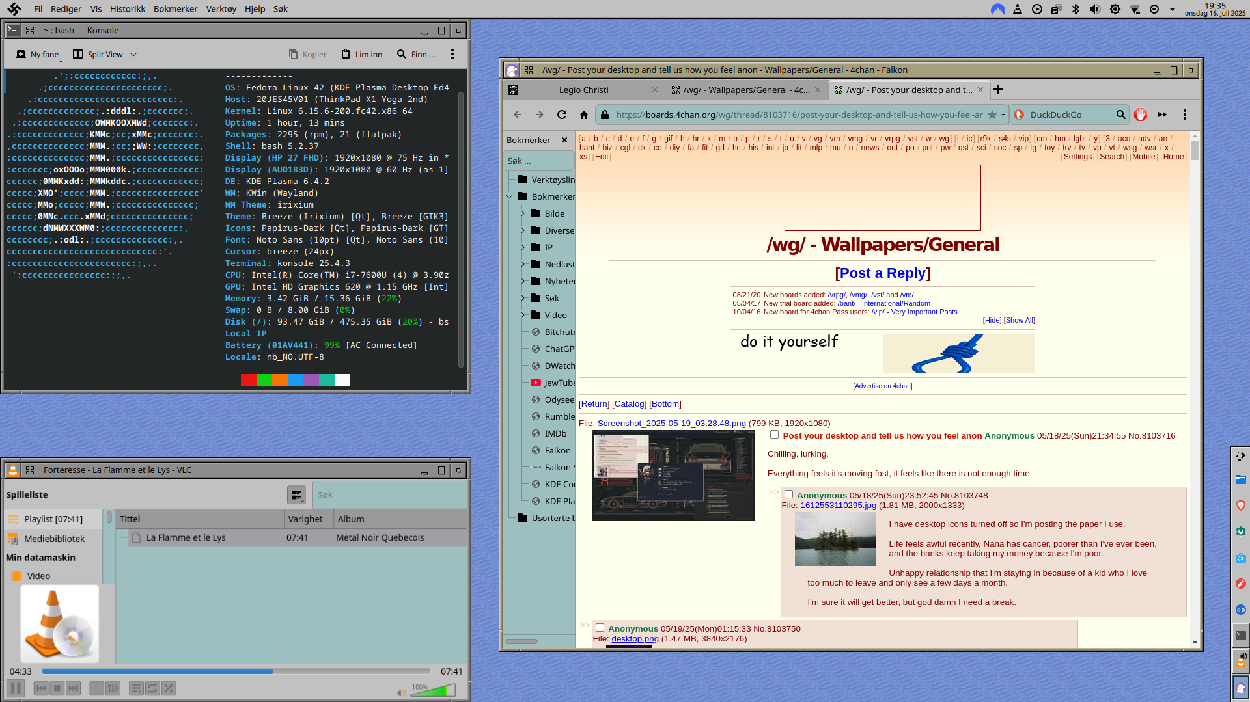Click the Catalog link
This screenshot has width=1250, height=702.
click(x=629, y=403)
